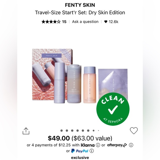Select the sixth image carousel dot
The image size is (160, 160).
pos(88,130)
